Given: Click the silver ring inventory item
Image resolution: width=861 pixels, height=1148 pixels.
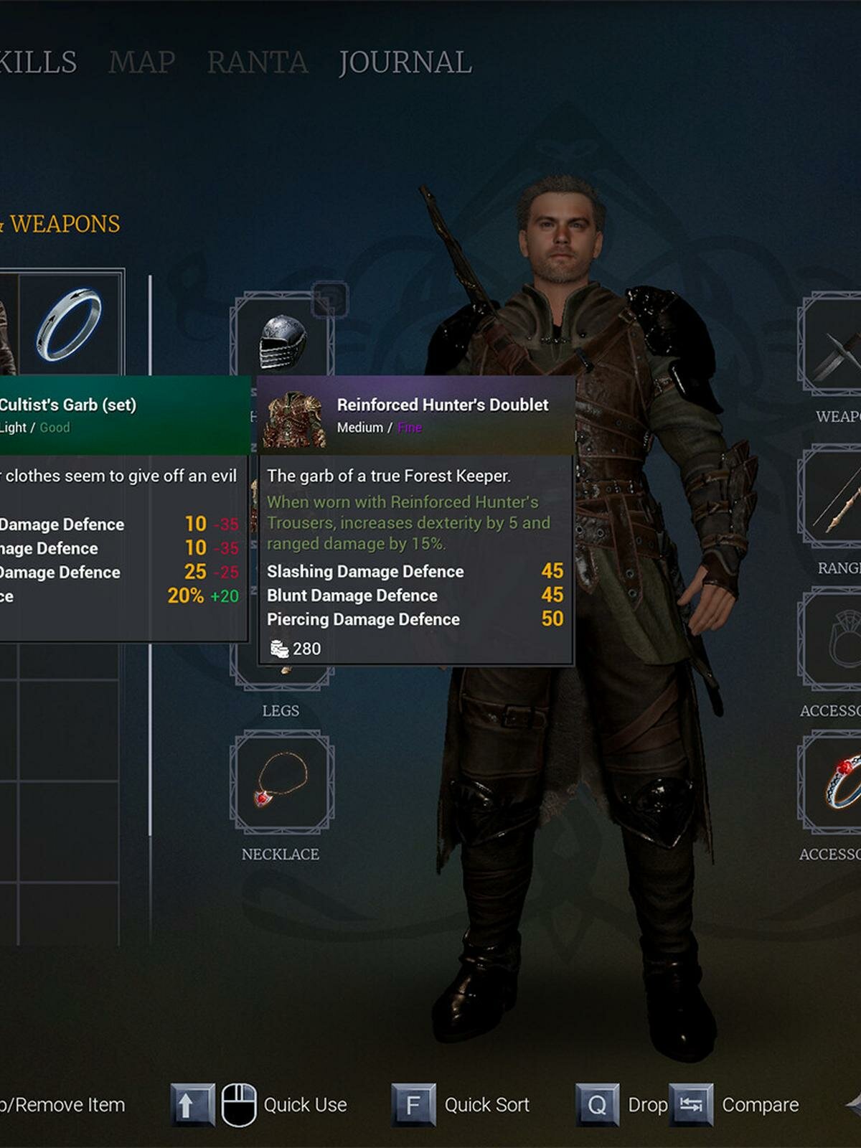Looking at the screenshot, I should pyautogui.click(x=70, y=323).
